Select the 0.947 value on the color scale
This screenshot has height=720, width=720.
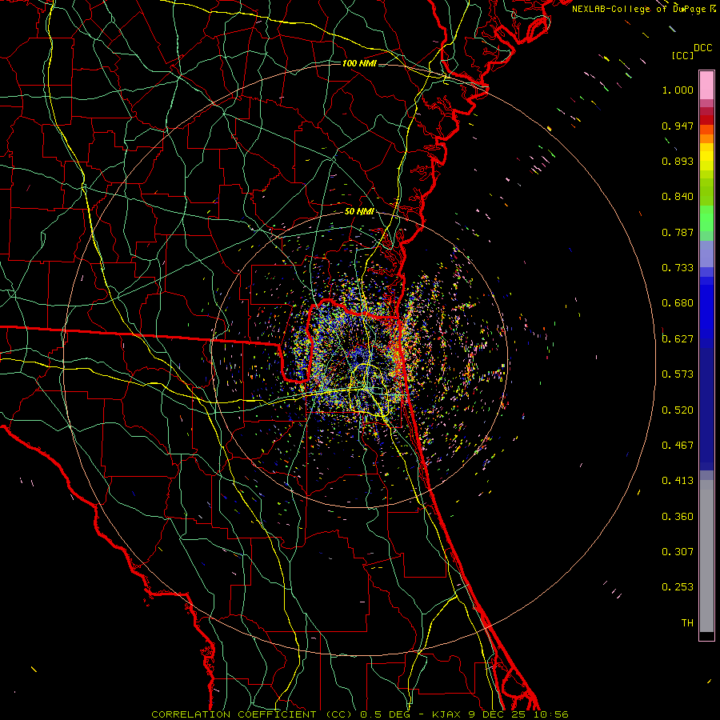click(678, 126)
